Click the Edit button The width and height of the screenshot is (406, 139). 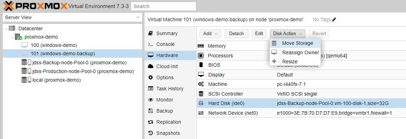point(259,33)
